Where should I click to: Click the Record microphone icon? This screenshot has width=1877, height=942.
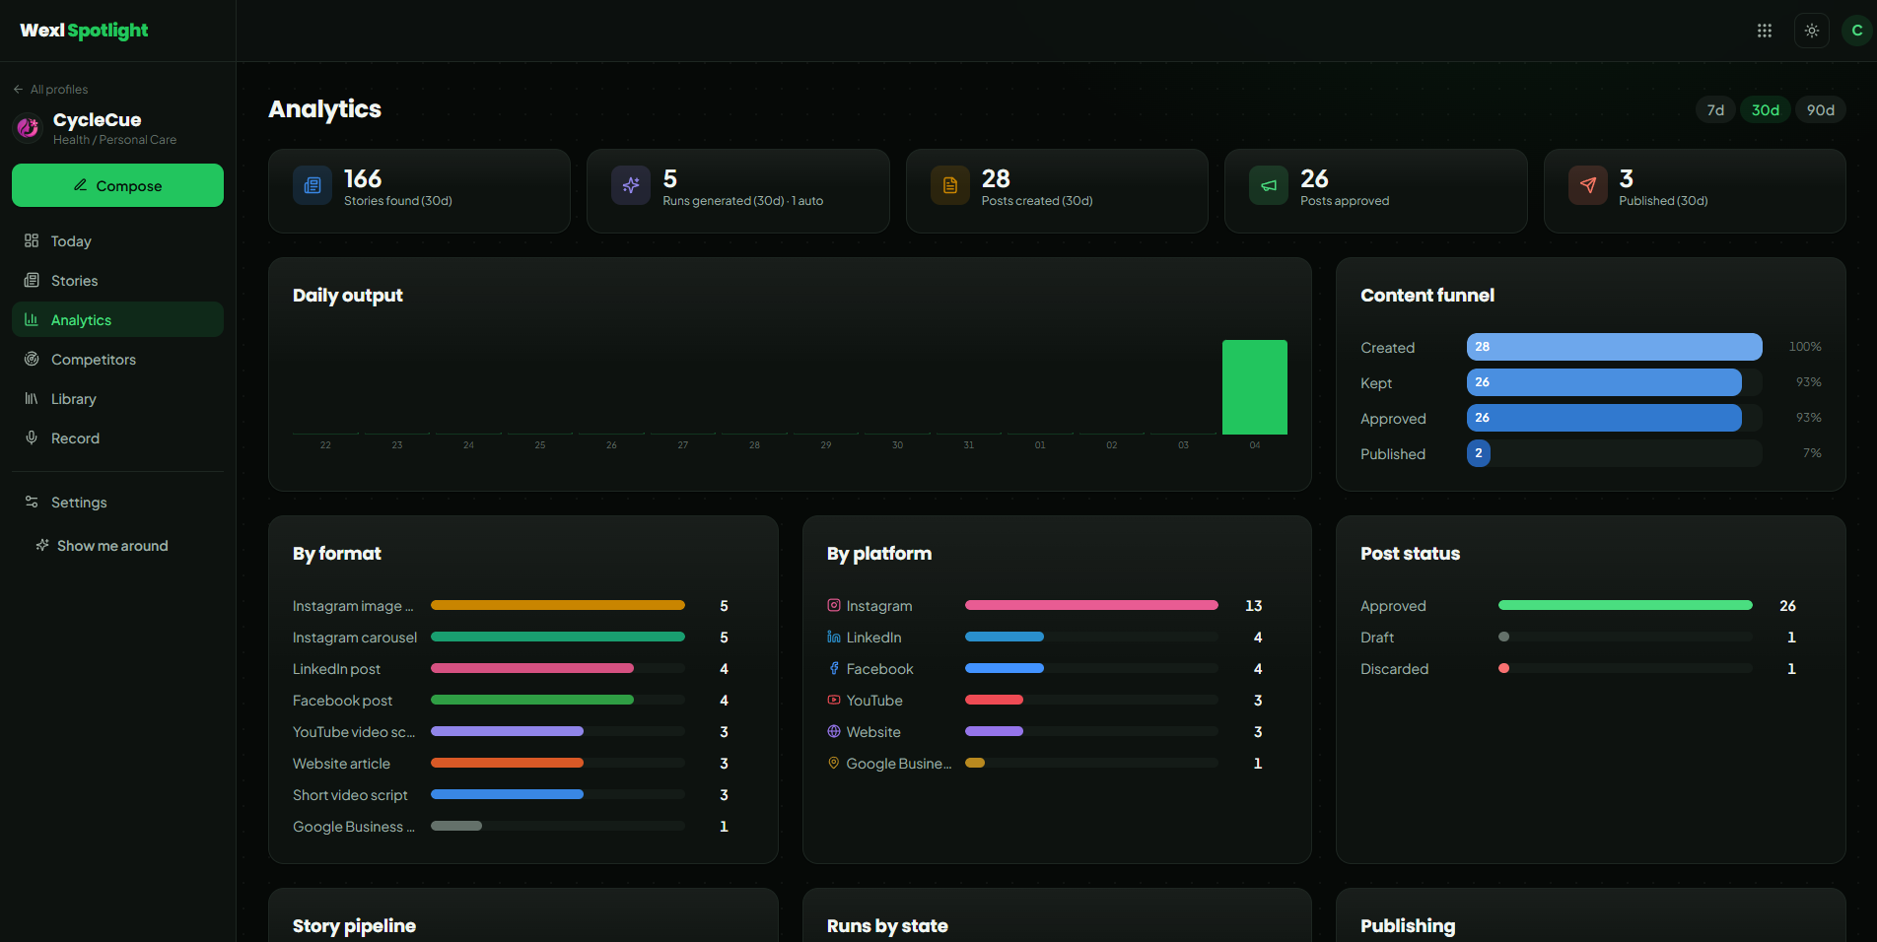[x=32, y=437]
